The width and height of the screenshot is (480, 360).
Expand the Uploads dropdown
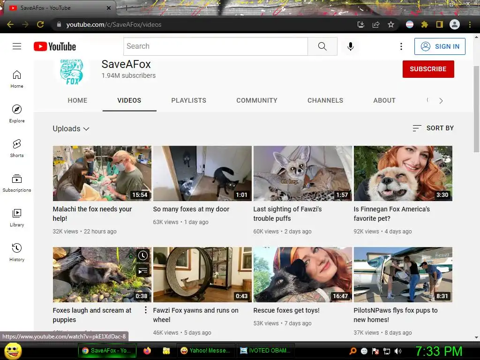pos(71,128)
